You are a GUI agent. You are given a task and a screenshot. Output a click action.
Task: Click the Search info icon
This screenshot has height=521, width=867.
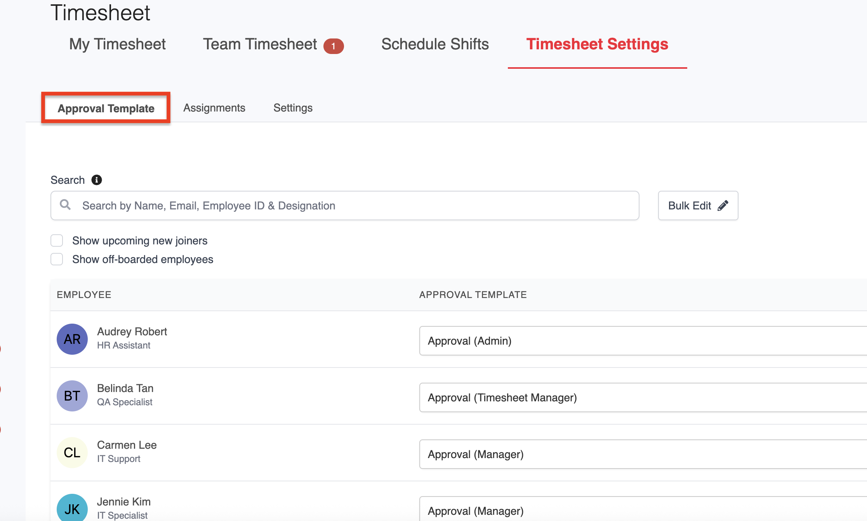tap(97, 180)
